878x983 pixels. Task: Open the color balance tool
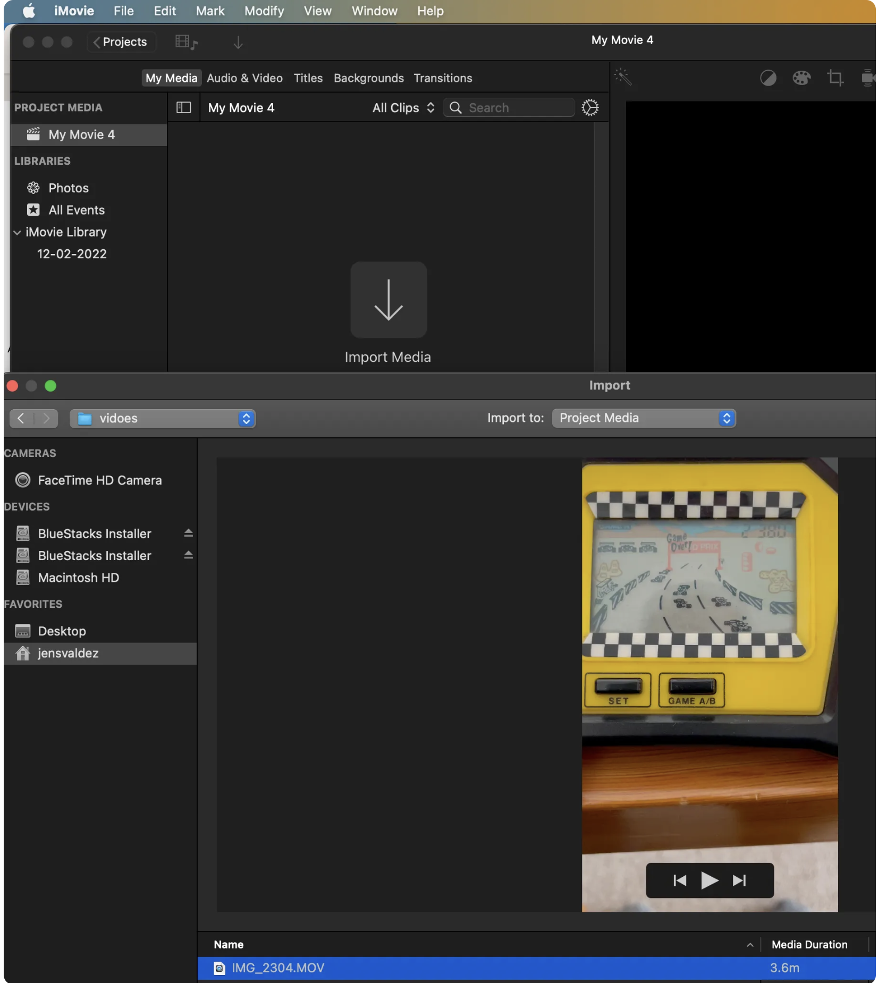[x=769, y=78]
